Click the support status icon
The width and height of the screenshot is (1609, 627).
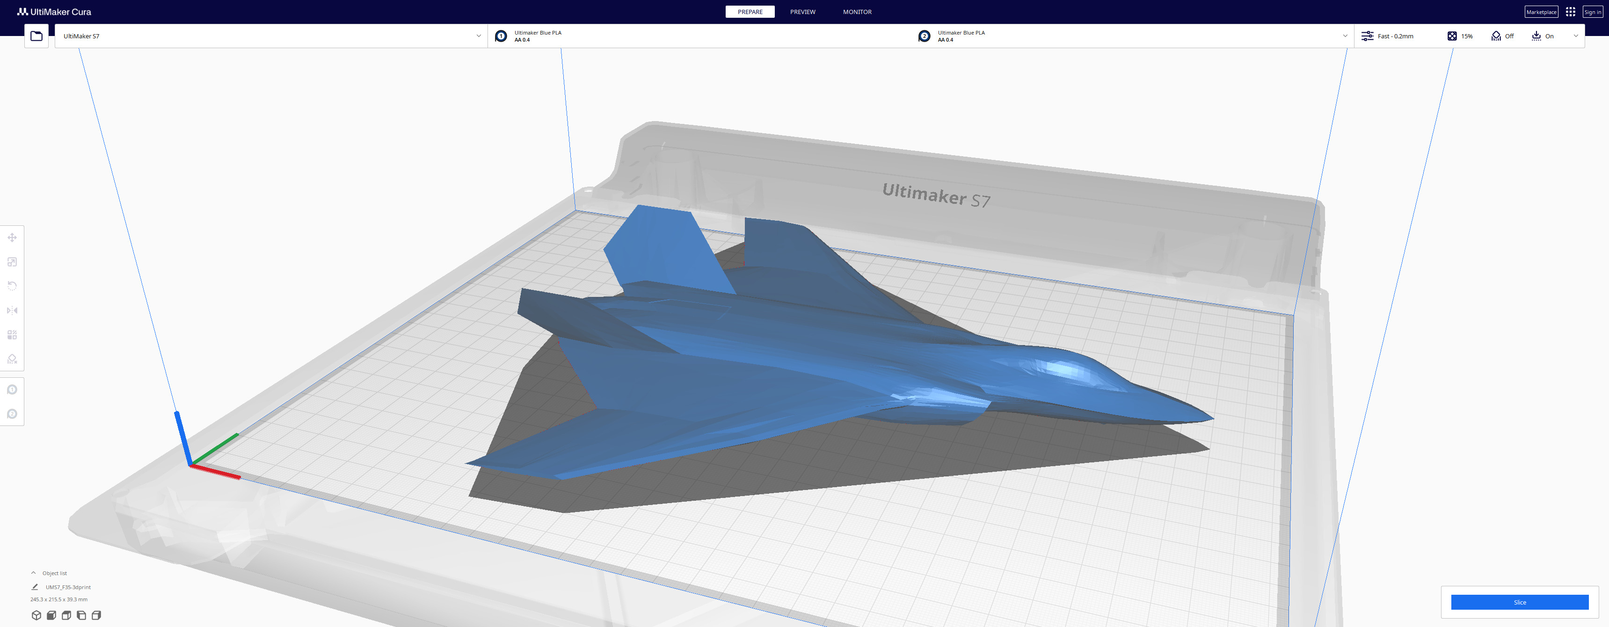tap(1496, 36)
